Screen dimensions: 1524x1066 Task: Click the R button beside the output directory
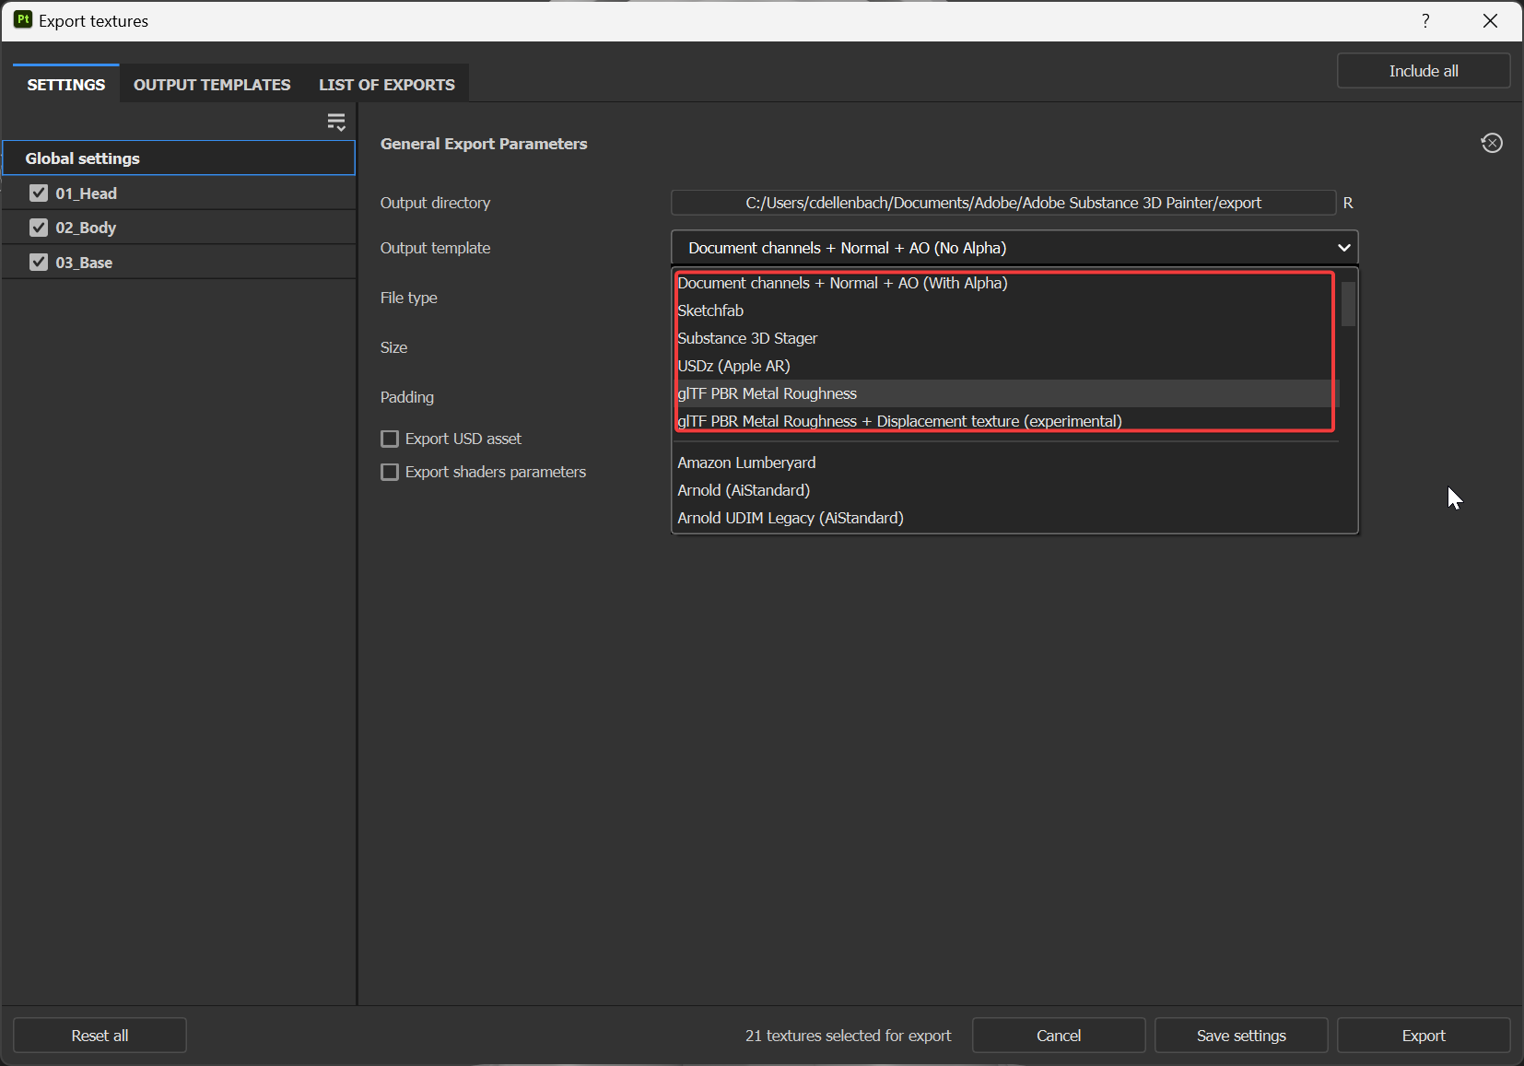[1347, 203]
